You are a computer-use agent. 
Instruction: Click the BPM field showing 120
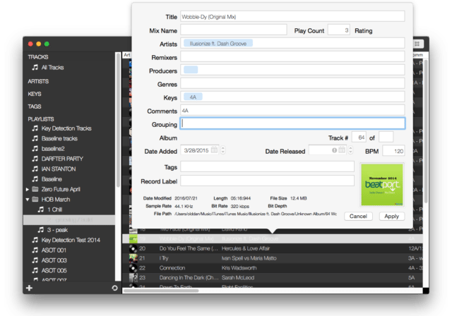[393, 151]
